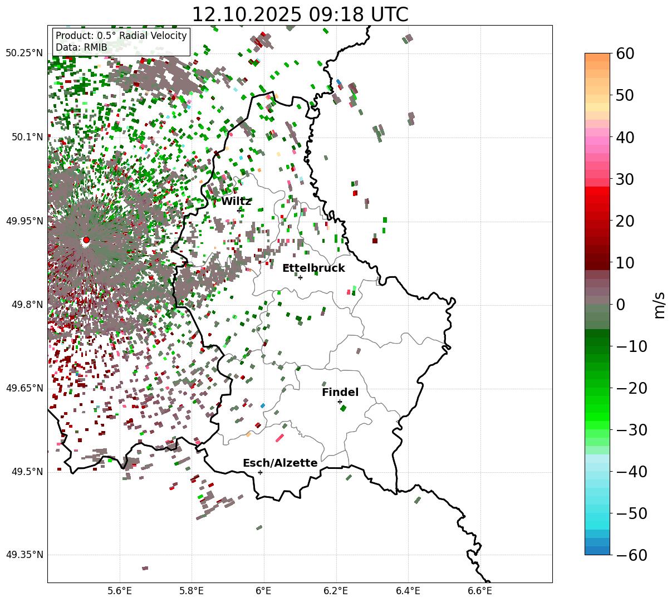Click the title '12.10.2025 09:18 UTC'
Viewport: 672px width, 602px height.
point(300,14)
